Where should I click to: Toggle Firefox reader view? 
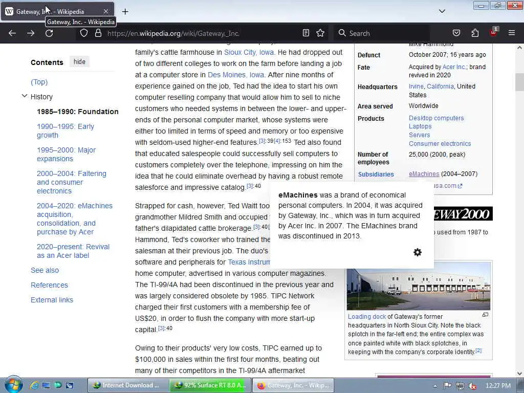(306, 33)
